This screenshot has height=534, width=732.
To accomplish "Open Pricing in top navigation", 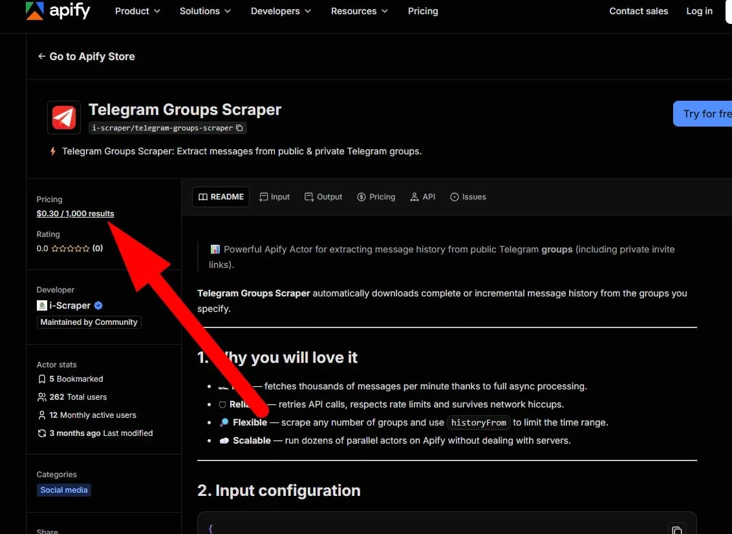I will click(423, 11).
